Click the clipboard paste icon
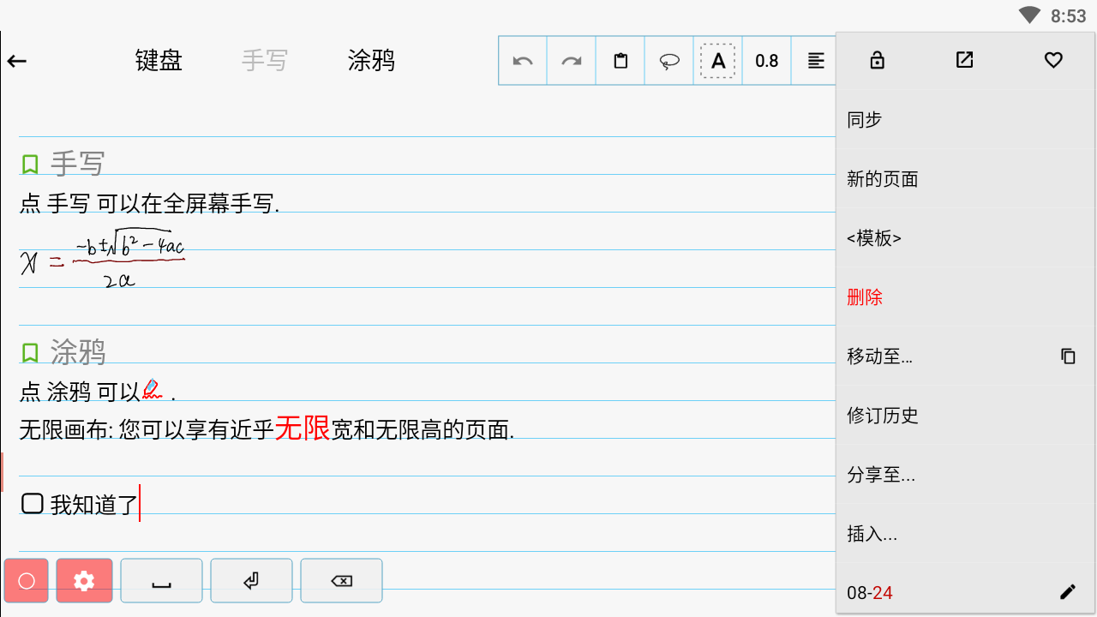Viewport: 1097px width, 617px height. coord(620,61)
